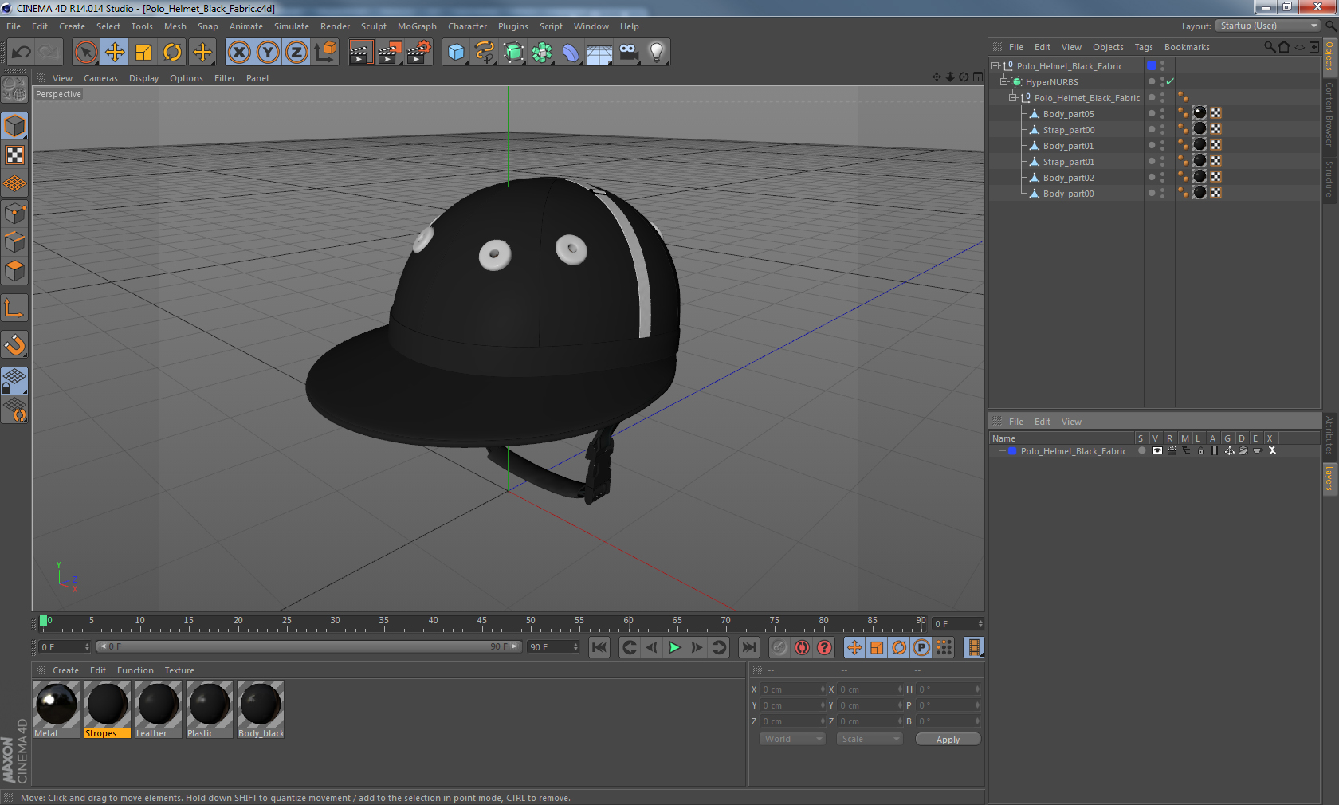Collapse the nested Polo_Helmet_Black_Fabric group
The width and height of the screenshot is (1339, 805).
[1013, 97]
